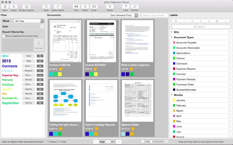Filter by the Contracts tag

click(10, 66)
